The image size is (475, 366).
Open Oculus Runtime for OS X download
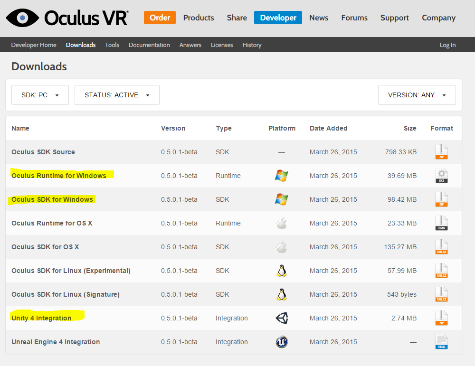tap(52, 223)
